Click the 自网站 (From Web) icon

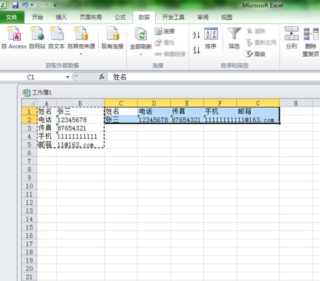37,37
